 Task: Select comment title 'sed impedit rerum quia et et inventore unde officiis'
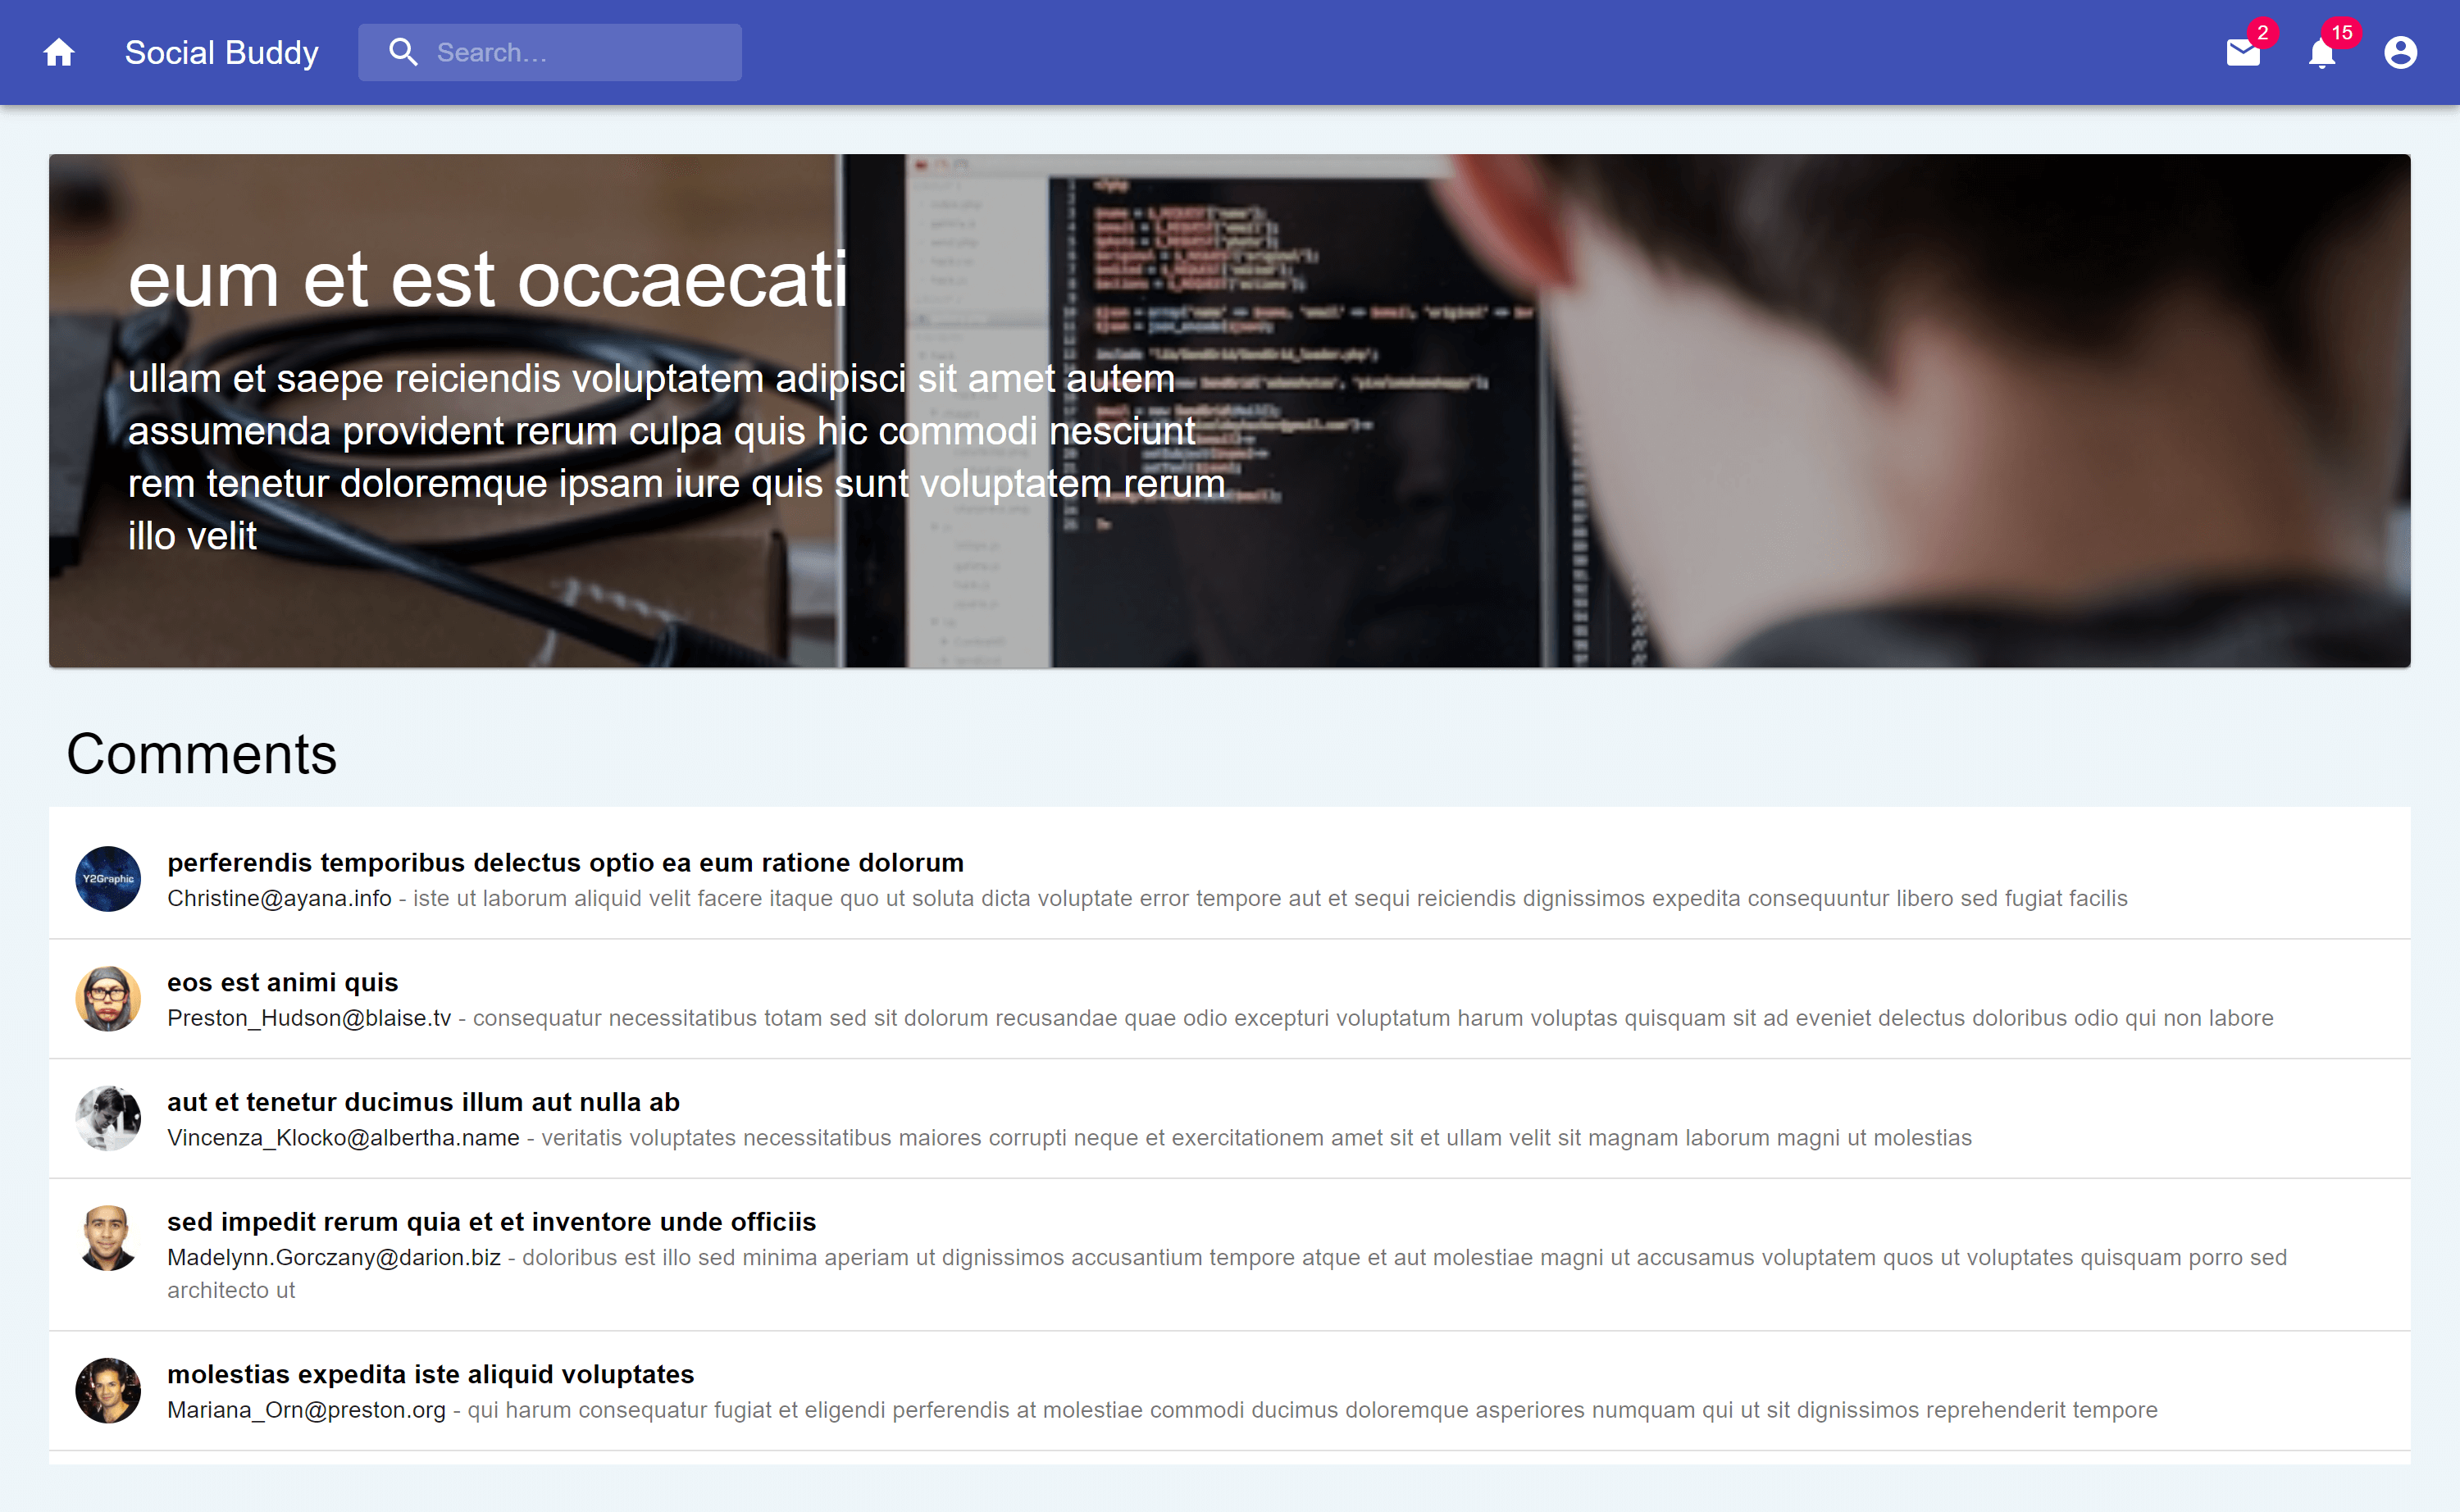coord(491,1222)
